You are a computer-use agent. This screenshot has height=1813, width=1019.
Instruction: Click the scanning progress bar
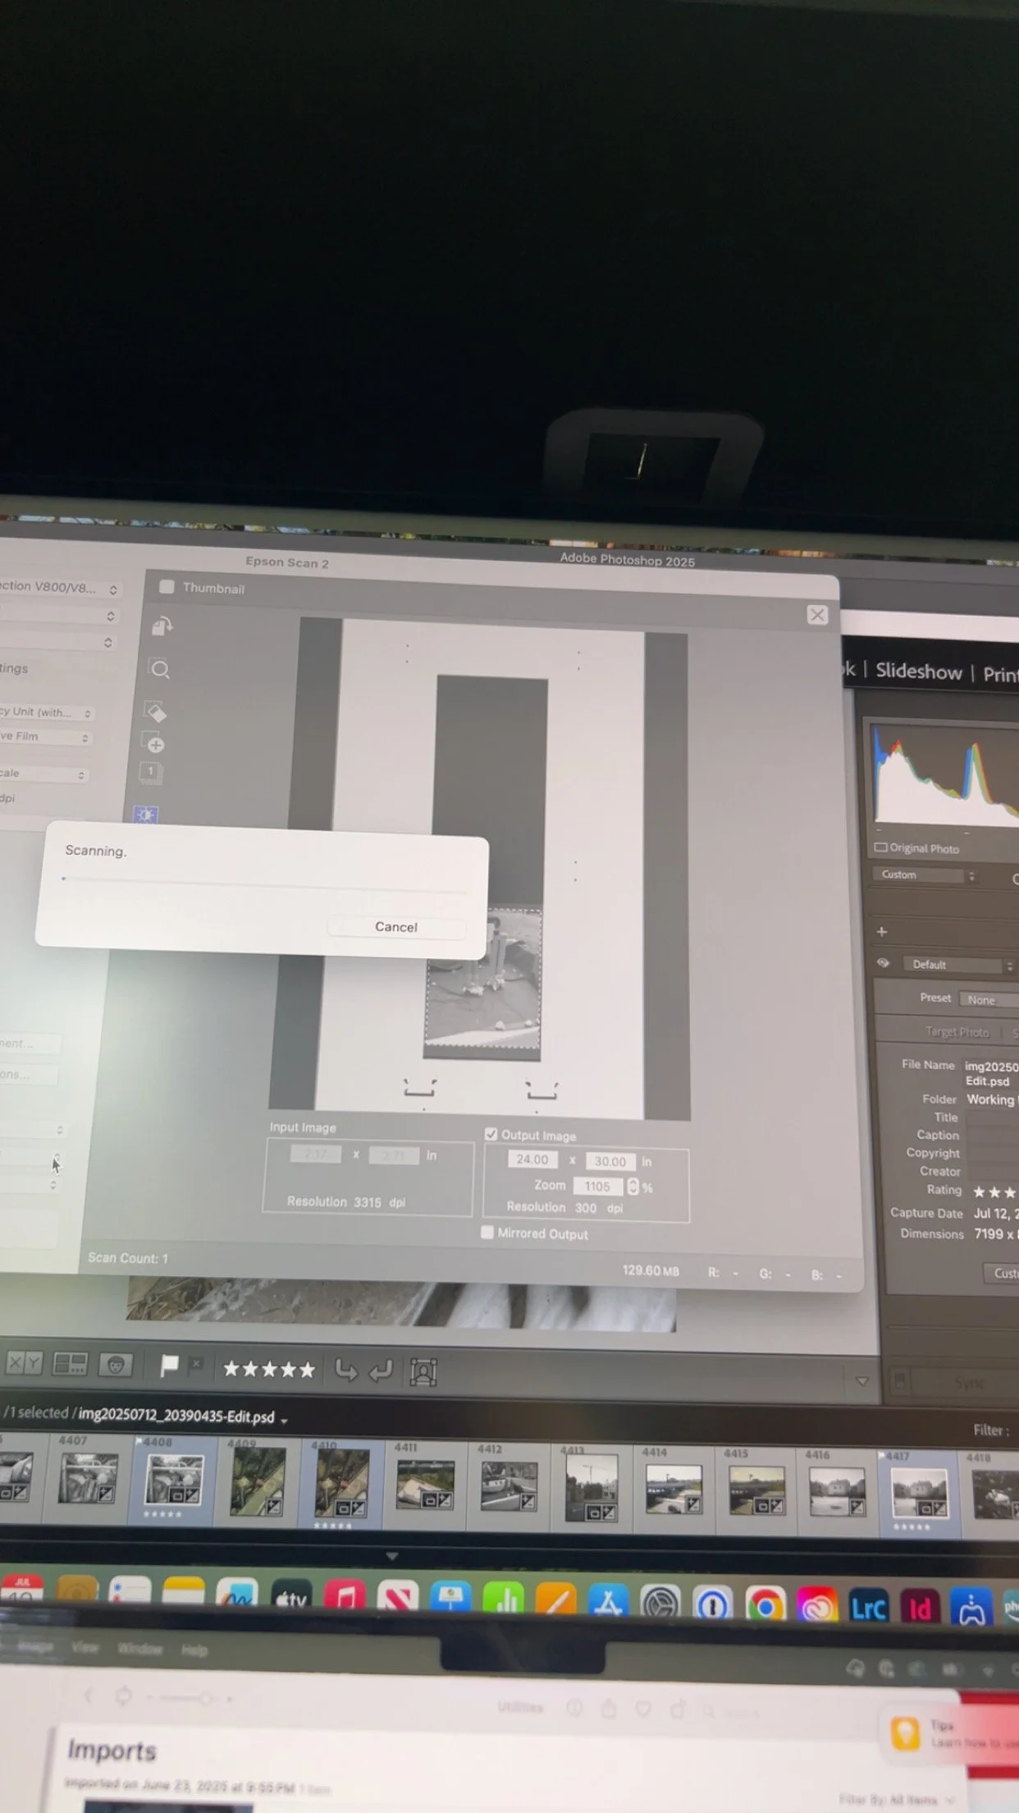265,884
